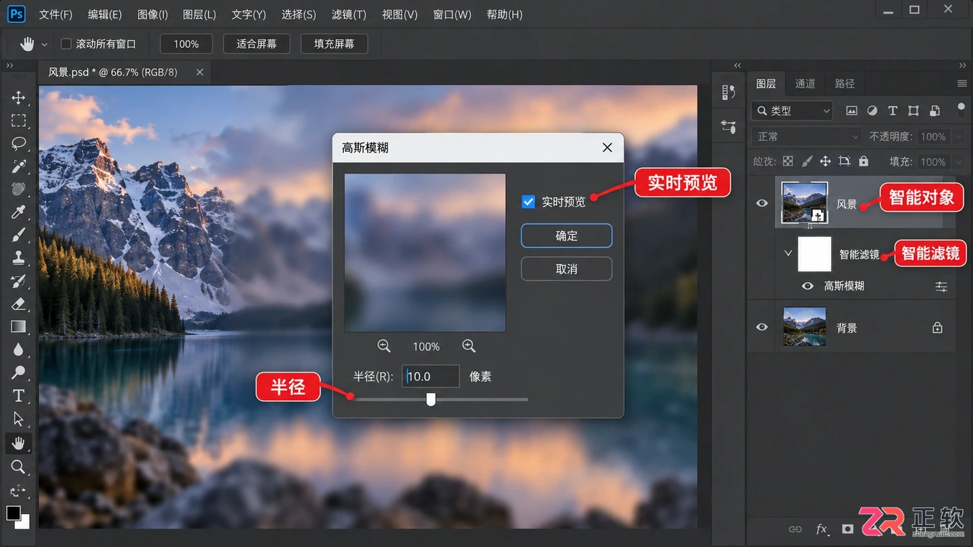973x547 pixels.
Task: Click the 适合屏幕 button
Action: coord(257,44)
